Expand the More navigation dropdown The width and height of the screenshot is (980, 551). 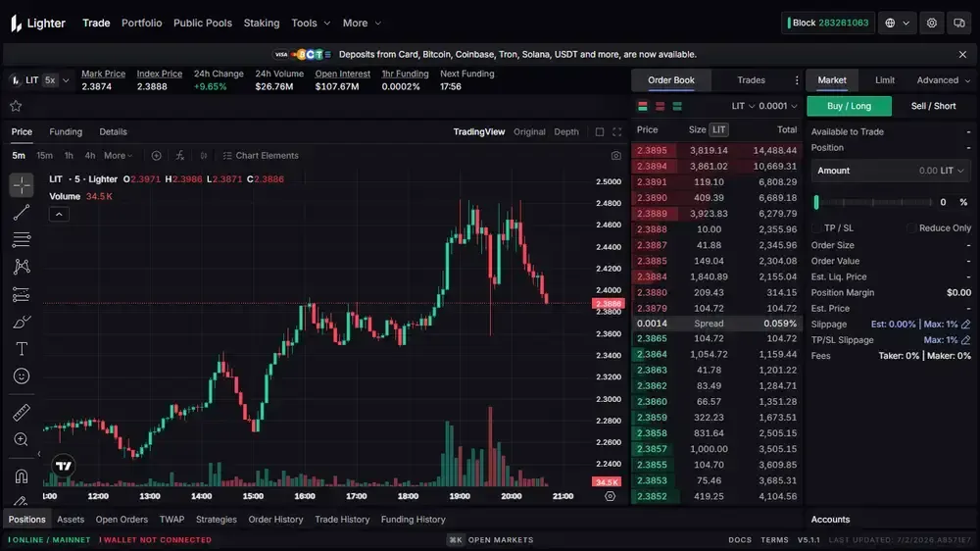(362, 24)
